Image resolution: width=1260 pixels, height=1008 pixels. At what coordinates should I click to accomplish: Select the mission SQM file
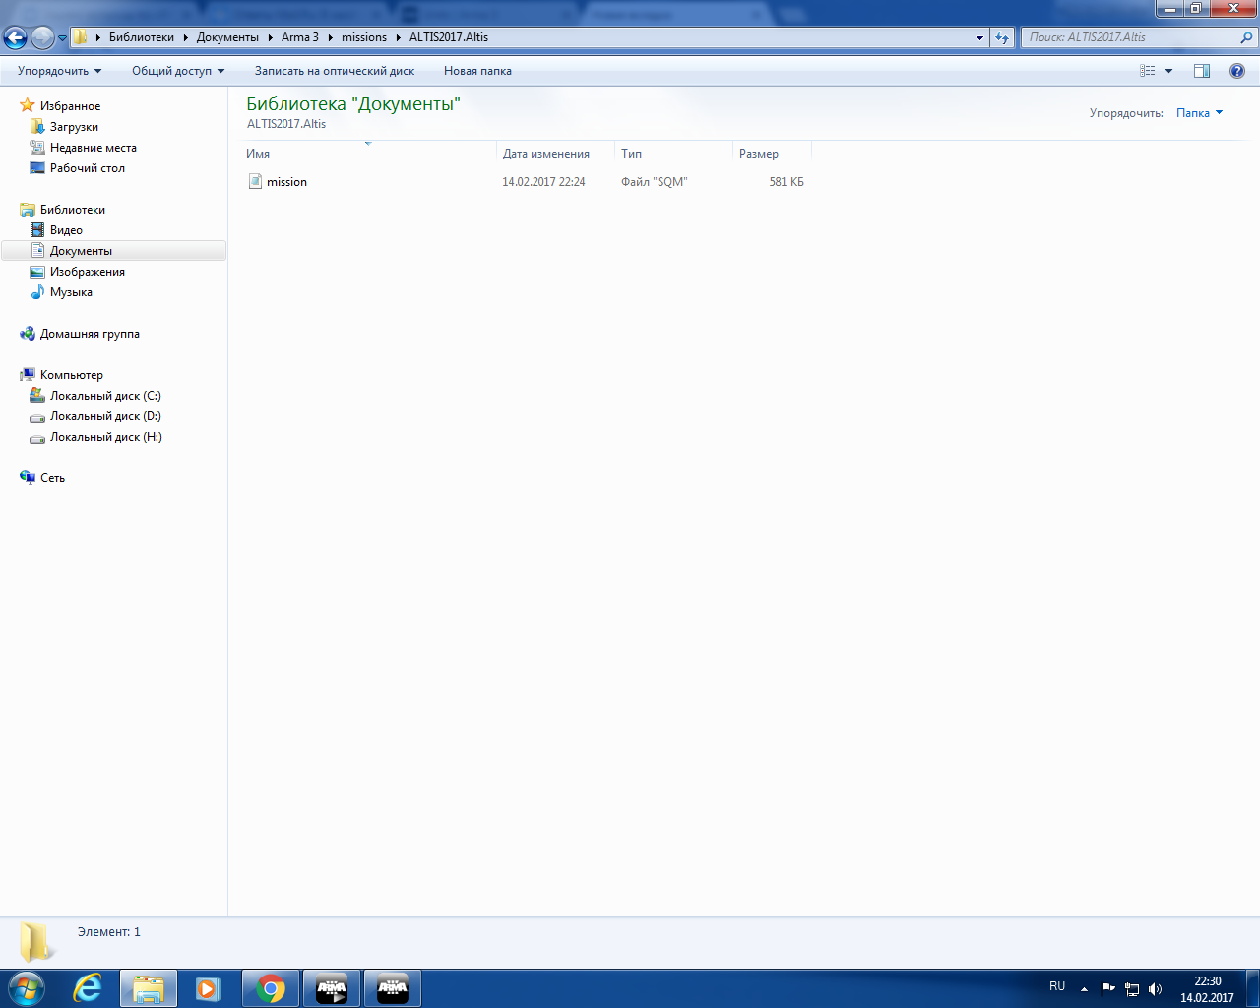tap(286, 182)
